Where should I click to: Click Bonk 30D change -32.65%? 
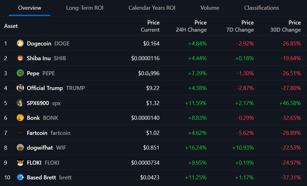291,118
